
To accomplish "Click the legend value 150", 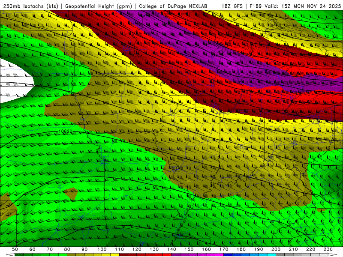I will point(189,249).
